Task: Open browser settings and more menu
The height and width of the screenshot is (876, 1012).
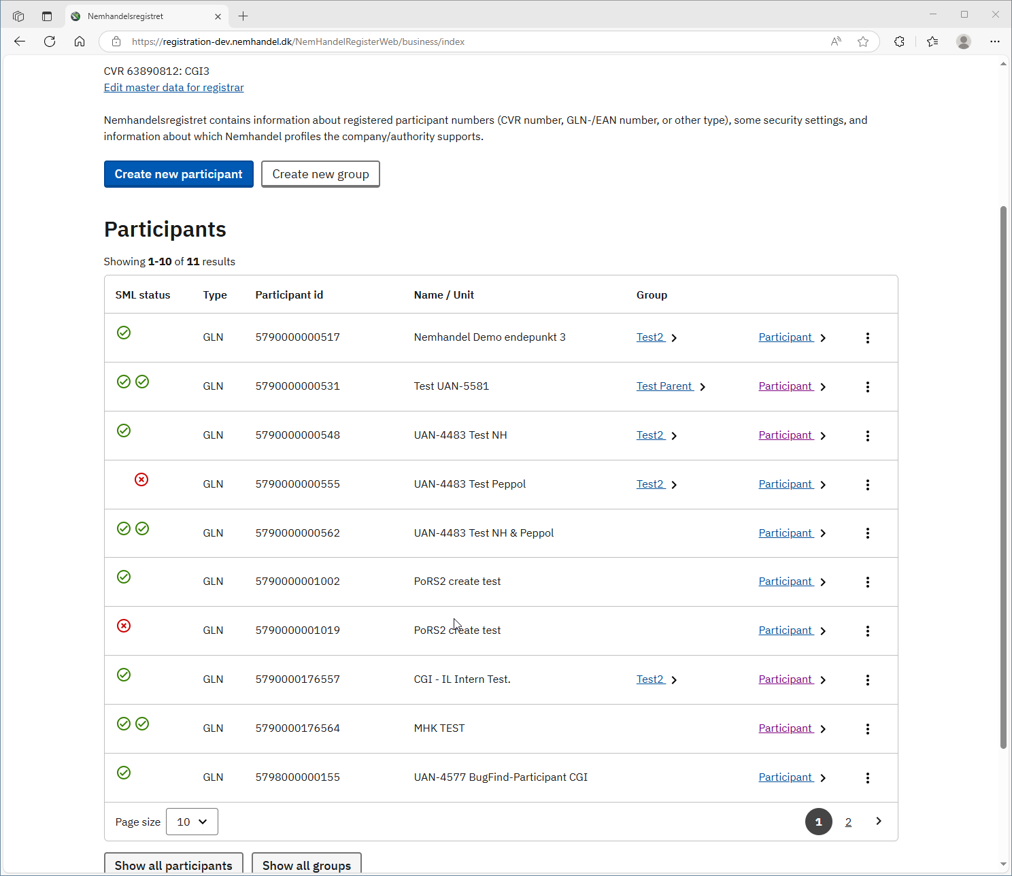Action: 995,41
